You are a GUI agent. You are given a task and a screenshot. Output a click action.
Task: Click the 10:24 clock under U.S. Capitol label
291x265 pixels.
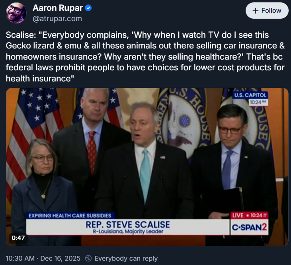click(258, 102)
